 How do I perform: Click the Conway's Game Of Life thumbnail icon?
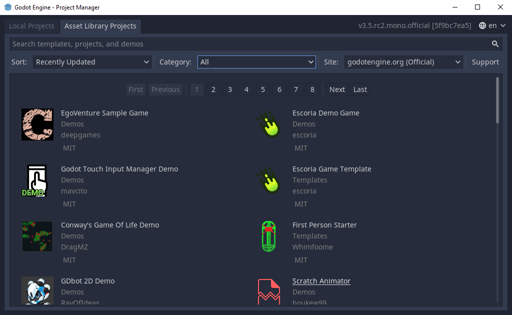coord(37,236)
